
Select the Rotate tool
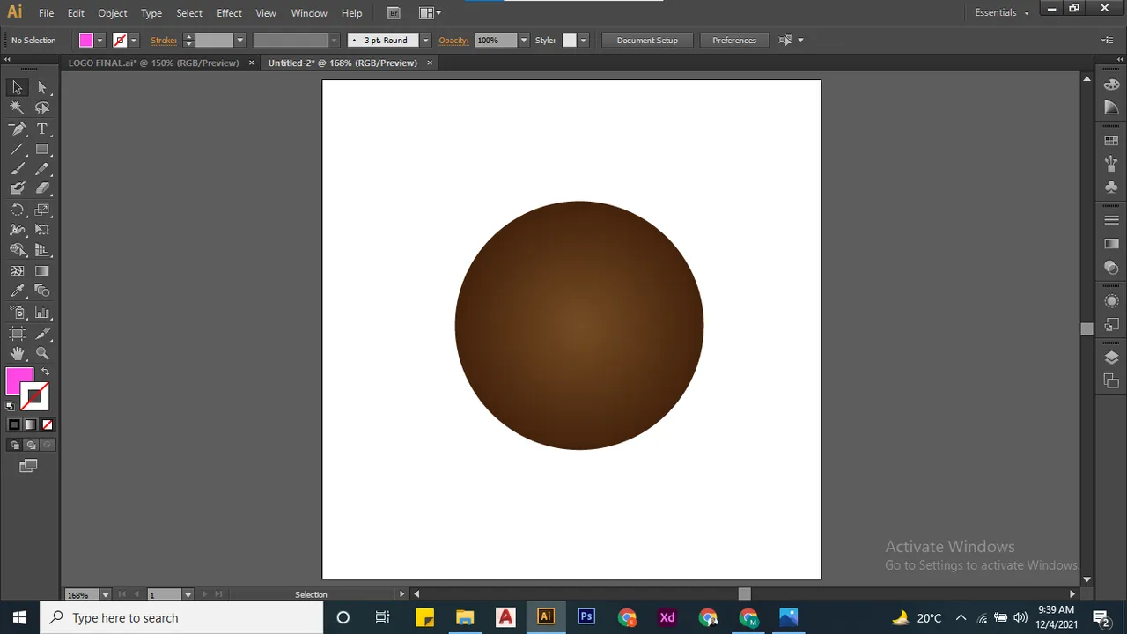click(x=17, y=210)
